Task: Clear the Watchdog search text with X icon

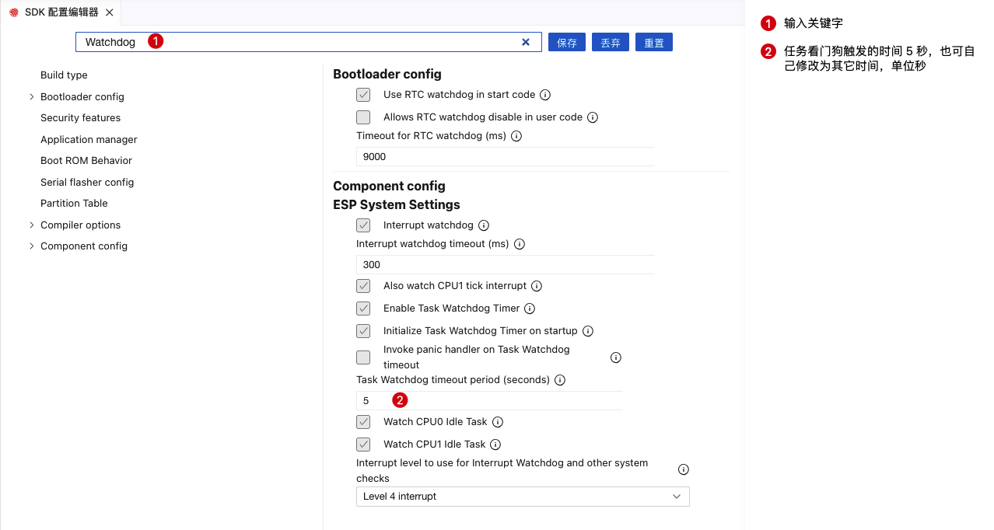Action: (x=526, y=42)
